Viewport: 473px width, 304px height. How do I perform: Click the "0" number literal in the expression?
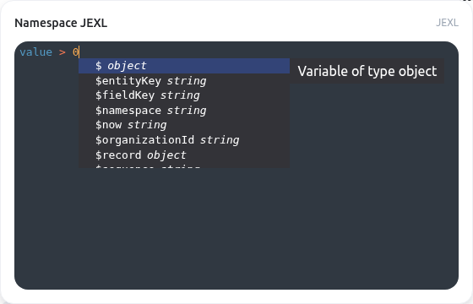pyautogui.click(x=75, y=52)
